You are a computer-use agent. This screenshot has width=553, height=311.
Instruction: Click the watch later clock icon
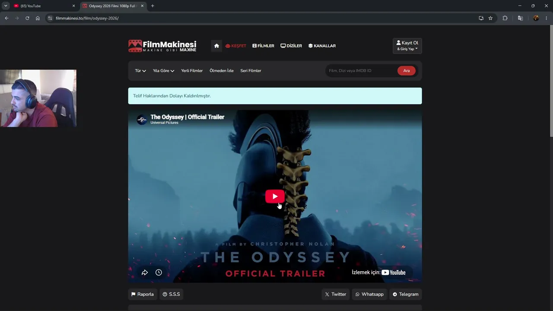click(x=159, y=273)
